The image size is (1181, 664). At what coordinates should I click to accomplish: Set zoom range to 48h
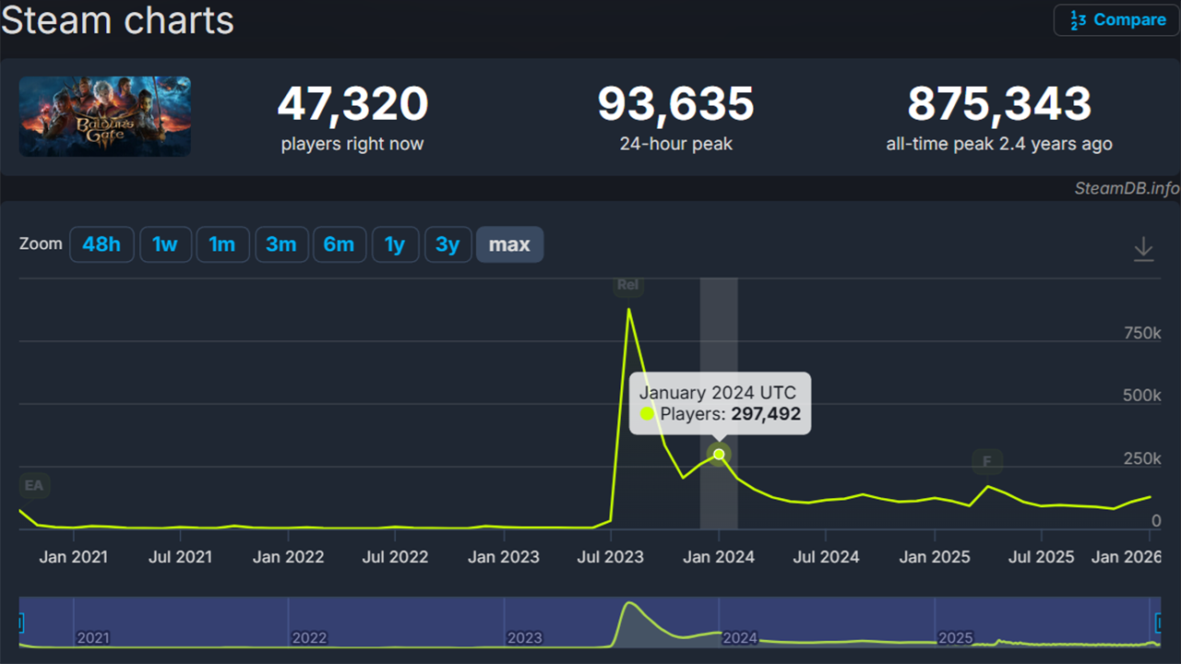click(x=101, y=245)
